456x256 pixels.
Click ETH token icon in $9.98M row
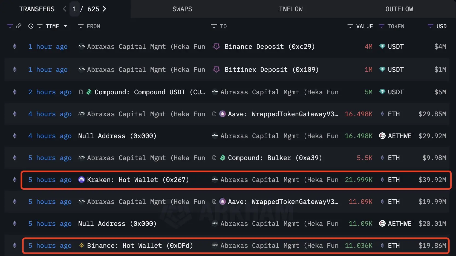point(382,158)
